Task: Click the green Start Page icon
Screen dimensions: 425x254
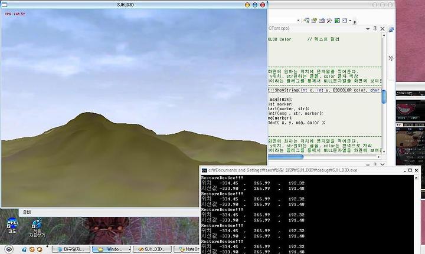Action: point(337,20)
